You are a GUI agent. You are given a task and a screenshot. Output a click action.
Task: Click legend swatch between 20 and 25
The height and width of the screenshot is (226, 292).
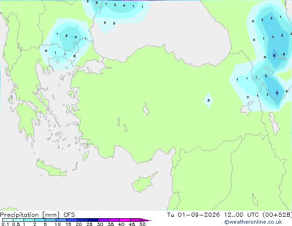coord(82,220)
